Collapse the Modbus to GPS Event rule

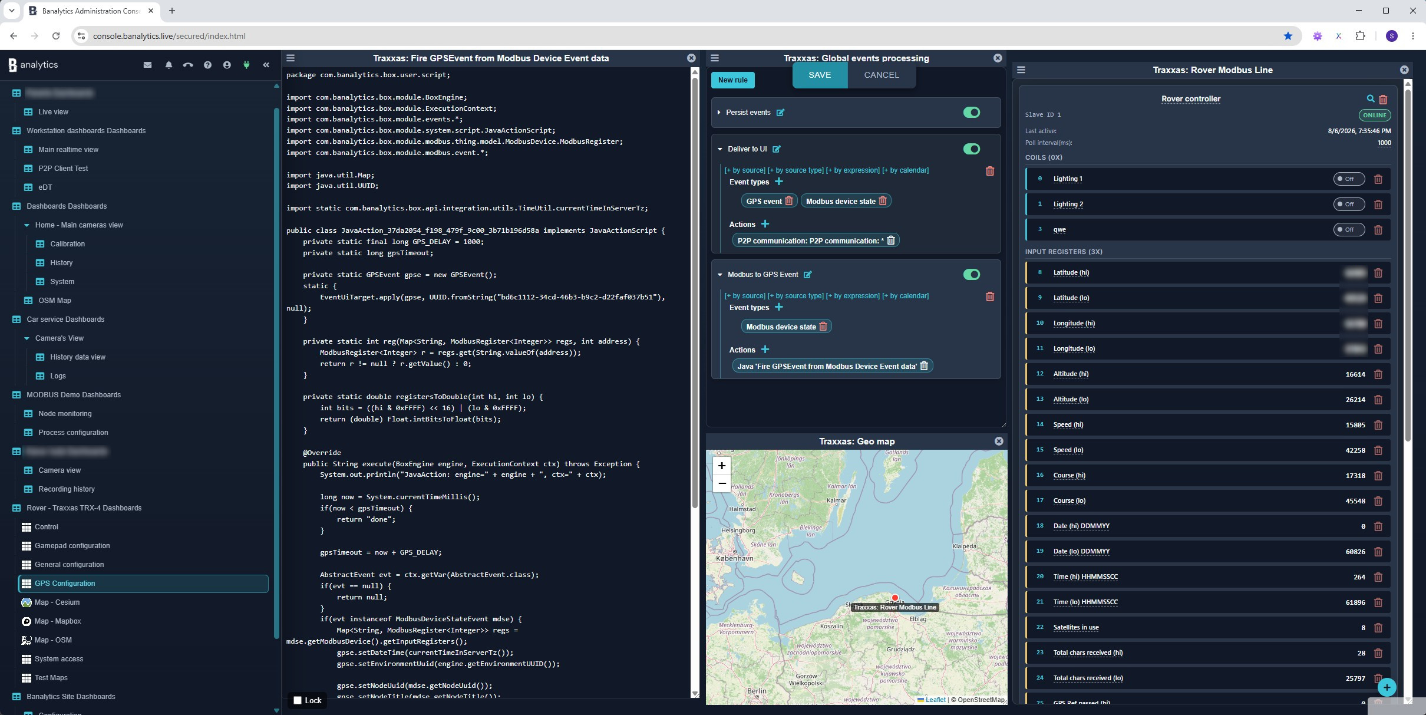[719, 275]
